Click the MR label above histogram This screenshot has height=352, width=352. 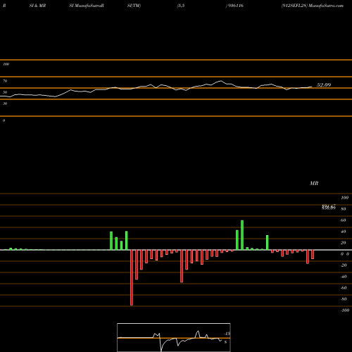click(314, 183)
